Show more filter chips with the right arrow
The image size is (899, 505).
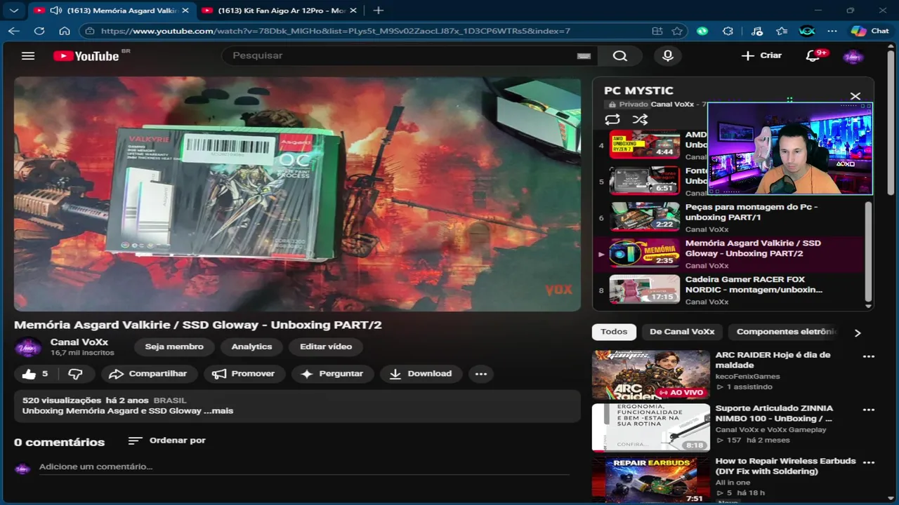(x=857, y=332)
